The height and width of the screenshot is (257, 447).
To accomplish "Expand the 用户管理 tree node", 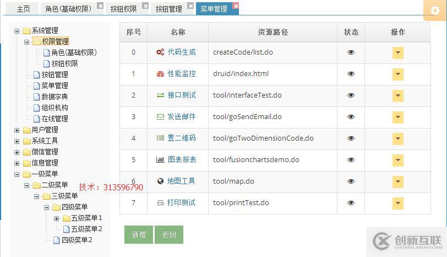I will pyautogui.click(x=17, y=130).
